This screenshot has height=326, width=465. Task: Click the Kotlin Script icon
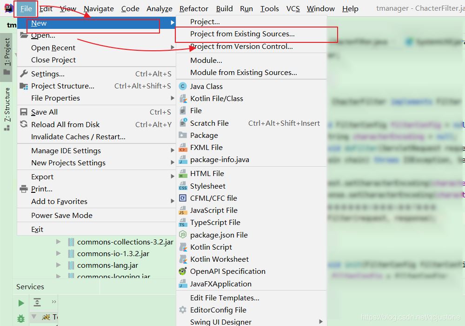(x=183, y=247)
